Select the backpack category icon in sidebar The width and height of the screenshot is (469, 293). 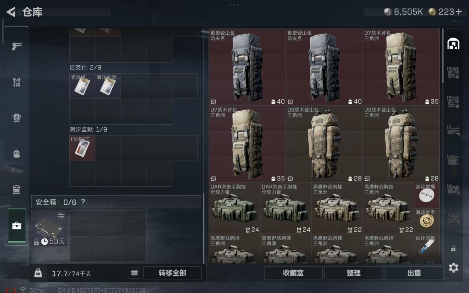pos(17,154)
